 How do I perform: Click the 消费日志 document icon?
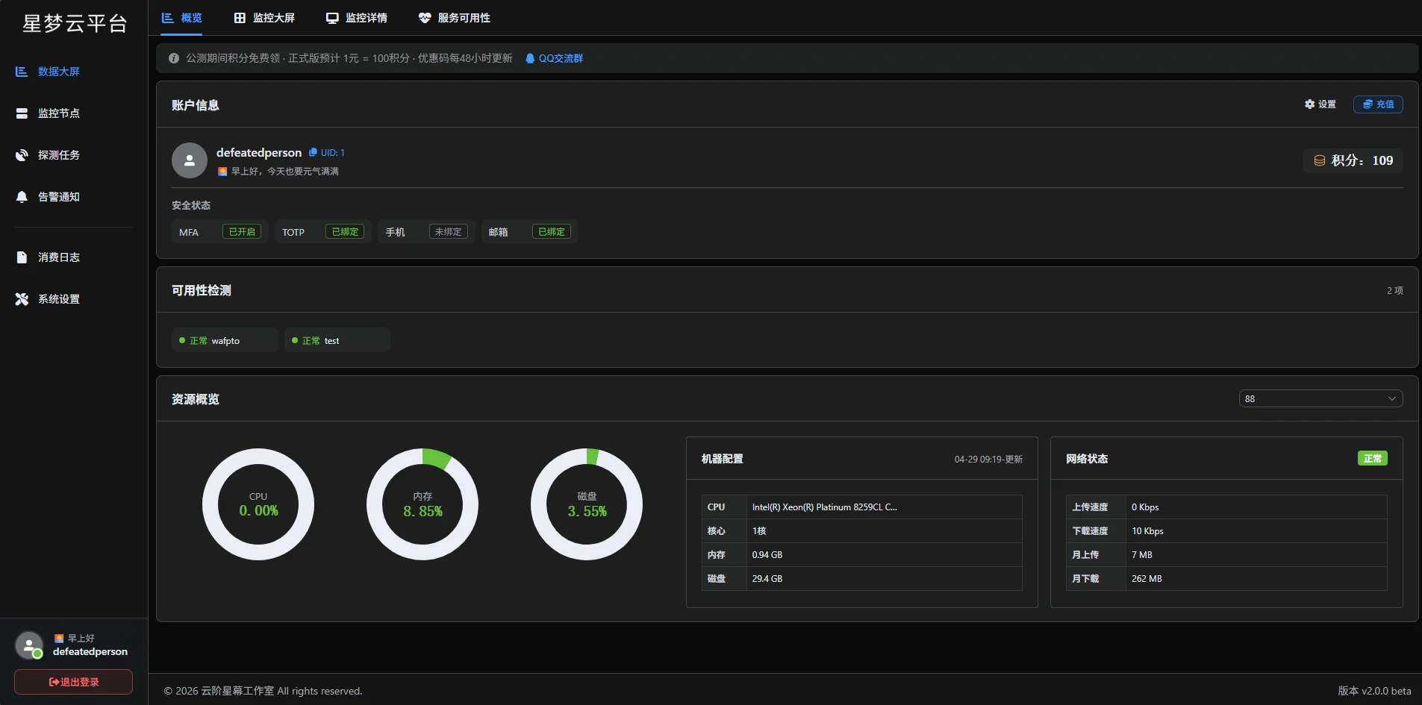point(22,257)
